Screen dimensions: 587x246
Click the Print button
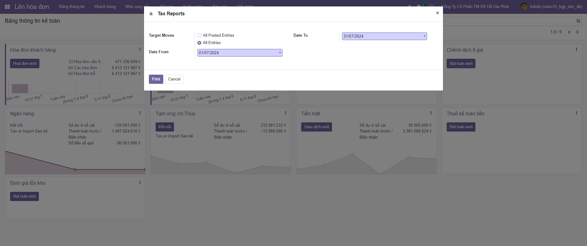tap(156, 79)
